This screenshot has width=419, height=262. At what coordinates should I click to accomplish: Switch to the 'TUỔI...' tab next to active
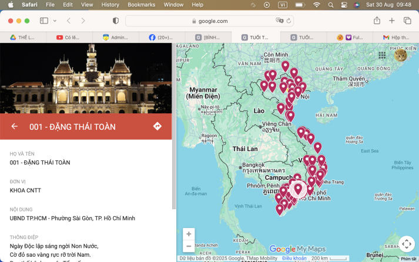[303, 38]
